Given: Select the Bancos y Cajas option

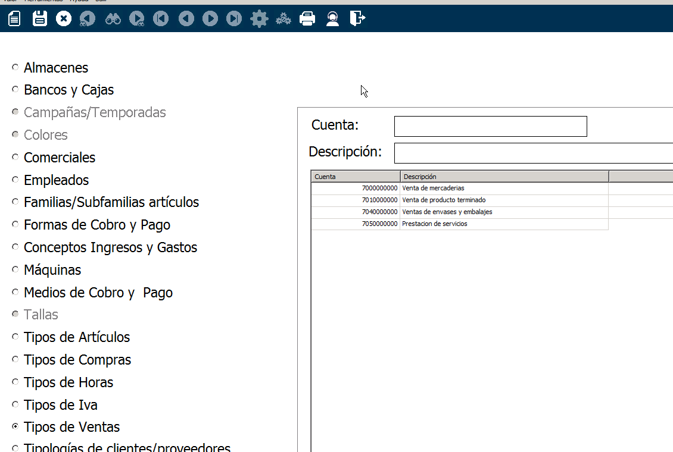Looking at the screenshot, I should click(x=15, y=90).
